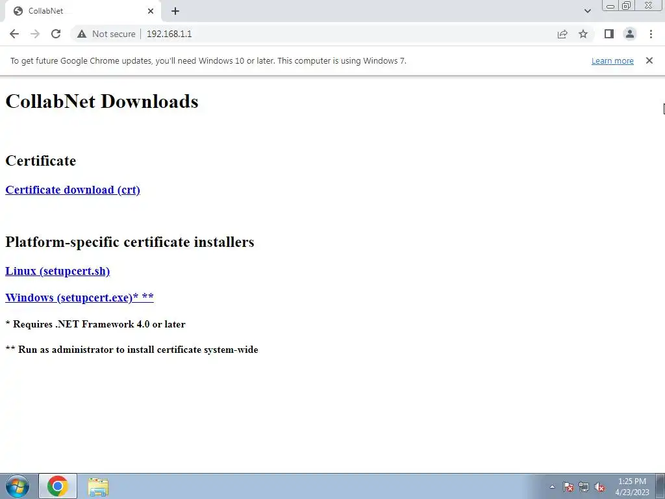Minimize the Chrome window
Viewport: 665px width, 499px height.
coord(610,6)
